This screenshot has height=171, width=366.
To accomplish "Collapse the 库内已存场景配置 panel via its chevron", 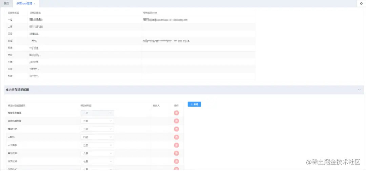I will pos(359,90).
